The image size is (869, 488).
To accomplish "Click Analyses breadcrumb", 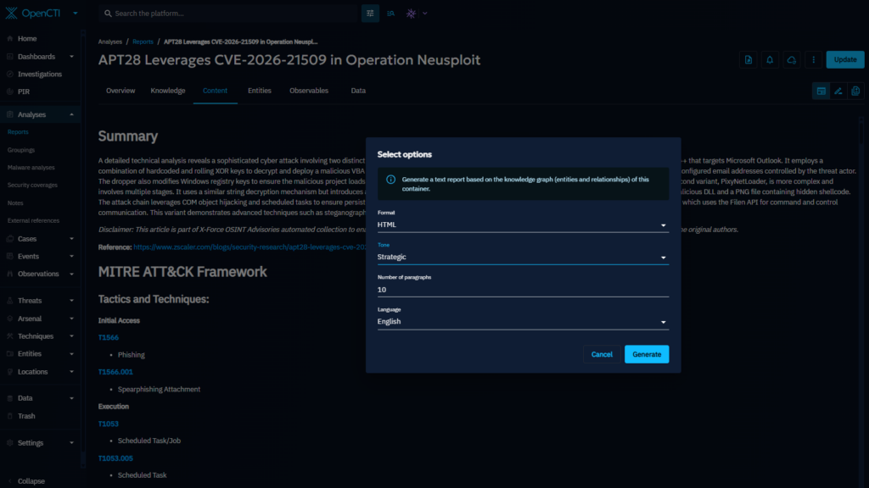I will point(109,42).
